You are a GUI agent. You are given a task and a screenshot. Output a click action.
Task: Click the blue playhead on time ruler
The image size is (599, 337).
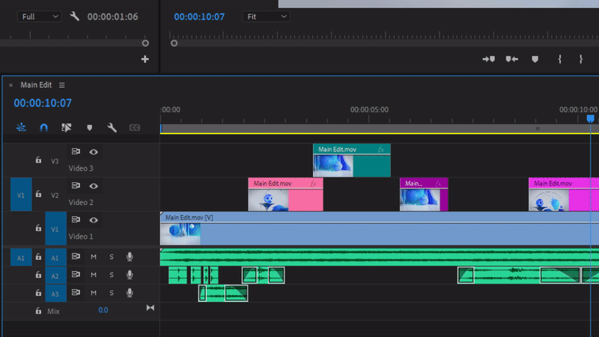point(590,118)
